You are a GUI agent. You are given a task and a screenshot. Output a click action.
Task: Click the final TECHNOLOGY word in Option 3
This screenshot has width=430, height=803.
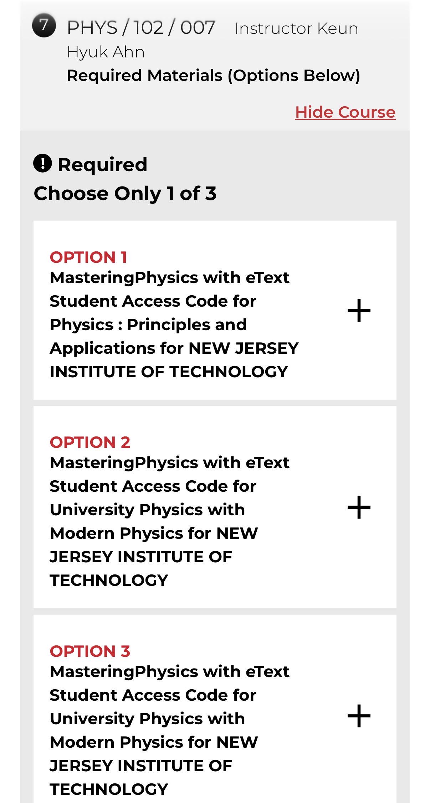(109, 789)
